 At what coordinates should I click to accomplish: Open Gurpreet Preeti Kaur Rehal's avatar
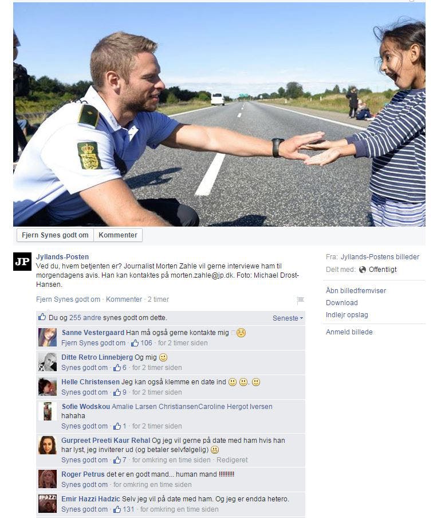(48, 445)
